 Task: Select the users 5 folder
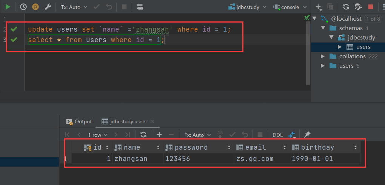(346, 65)
